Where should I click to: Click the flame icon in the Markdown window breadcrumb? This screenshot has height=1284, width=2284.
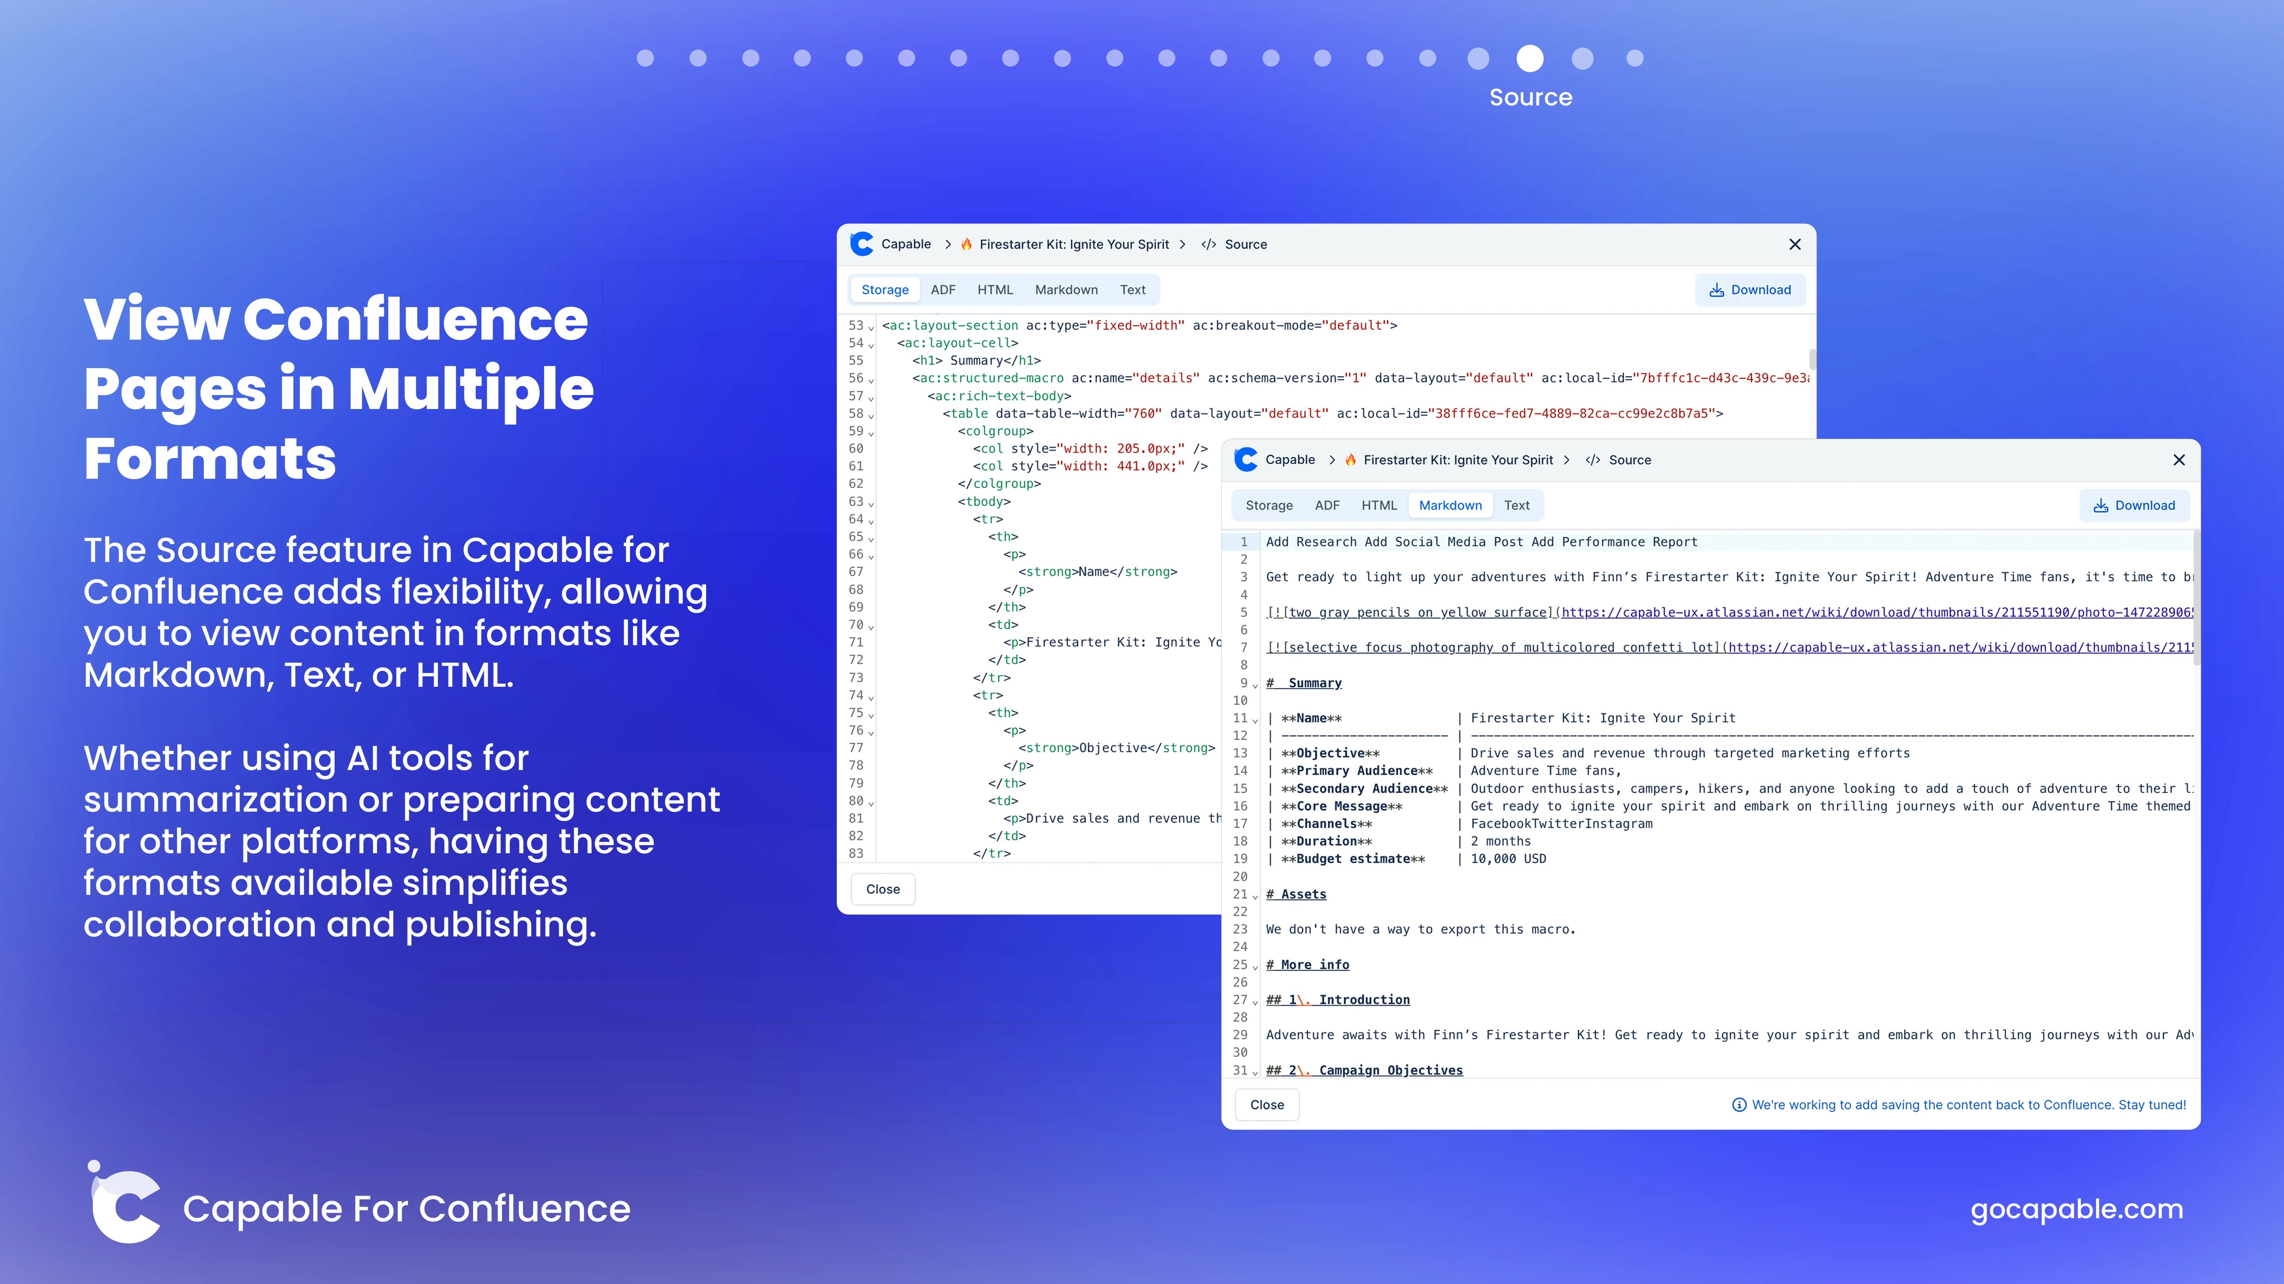pyautogui.click(x=1350, y=459)
